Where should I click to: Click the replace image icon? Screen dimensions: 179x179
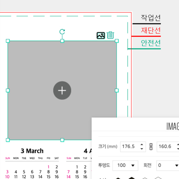101,35
